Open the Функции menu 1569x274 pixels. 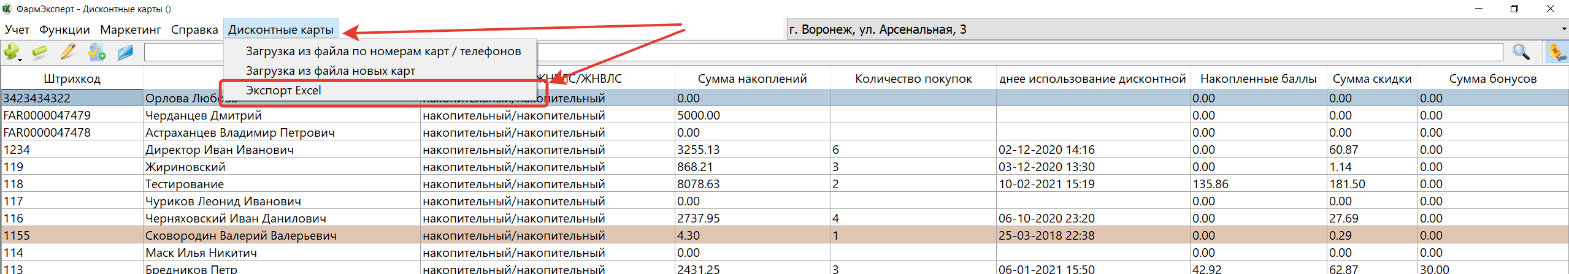64,29
